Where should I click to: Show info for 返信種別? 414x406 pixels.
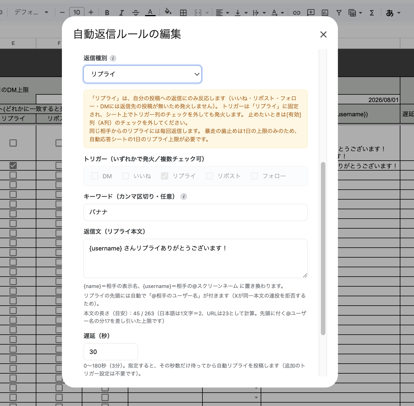pos(113,58)
